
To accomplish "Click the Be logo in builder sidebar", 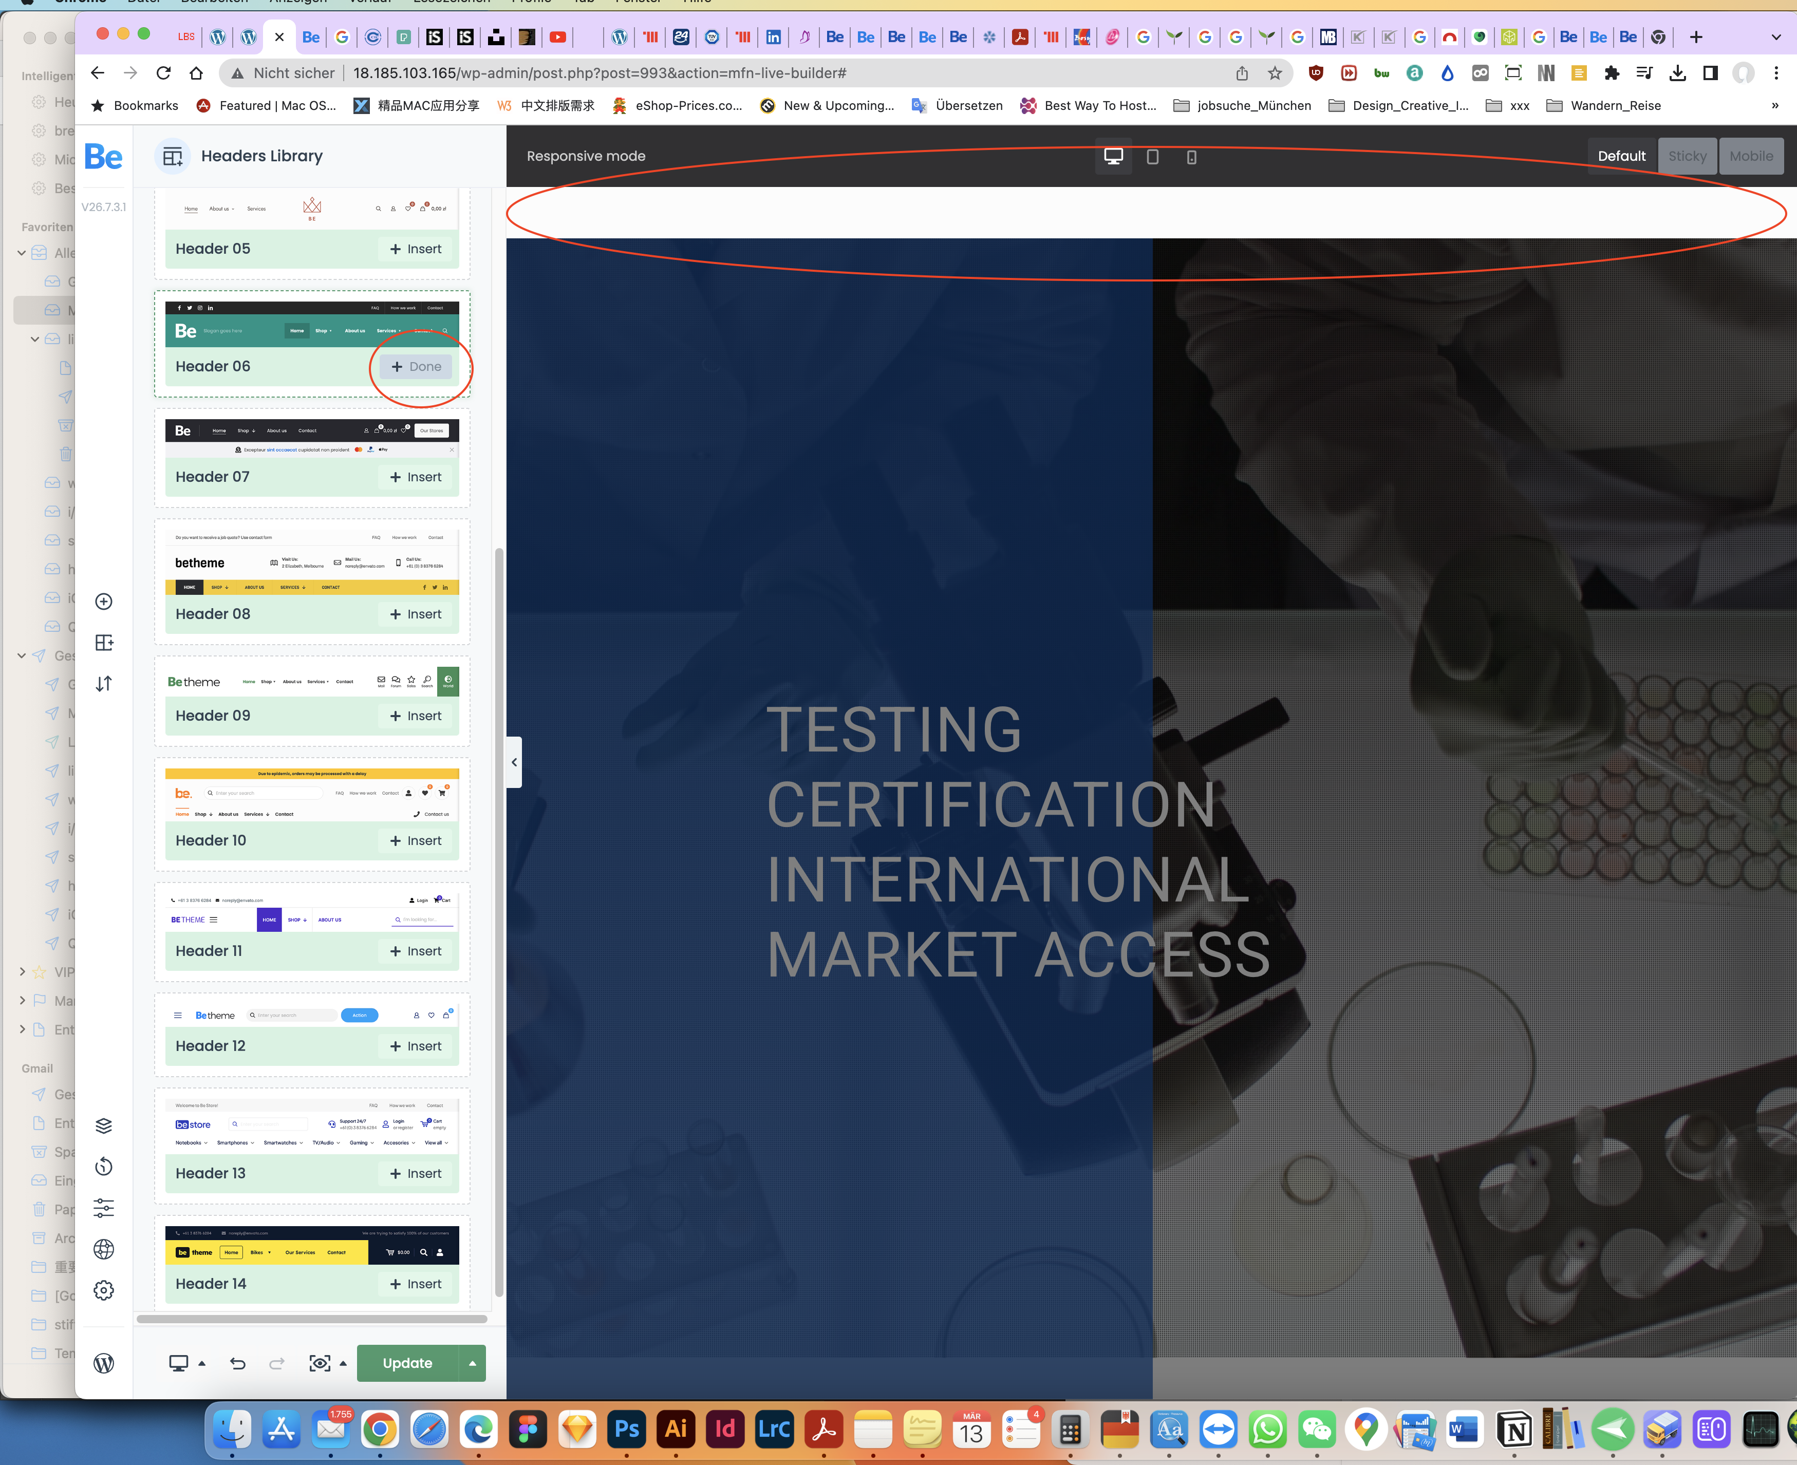I will (x=104, y=157).
